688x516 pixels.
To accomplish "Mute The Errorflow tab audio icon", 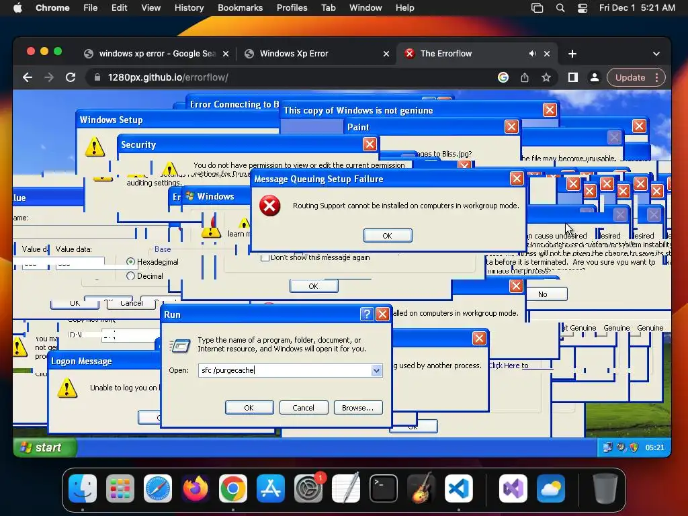I will coord(532,53).
